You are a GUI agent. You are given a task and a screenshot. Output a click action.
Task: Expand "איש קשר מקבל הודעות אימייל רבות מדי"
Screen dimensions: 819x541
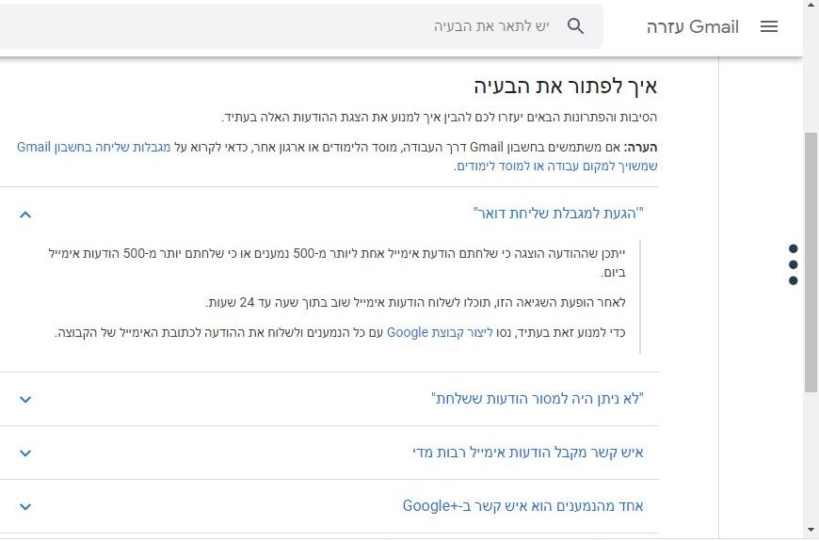527,453
